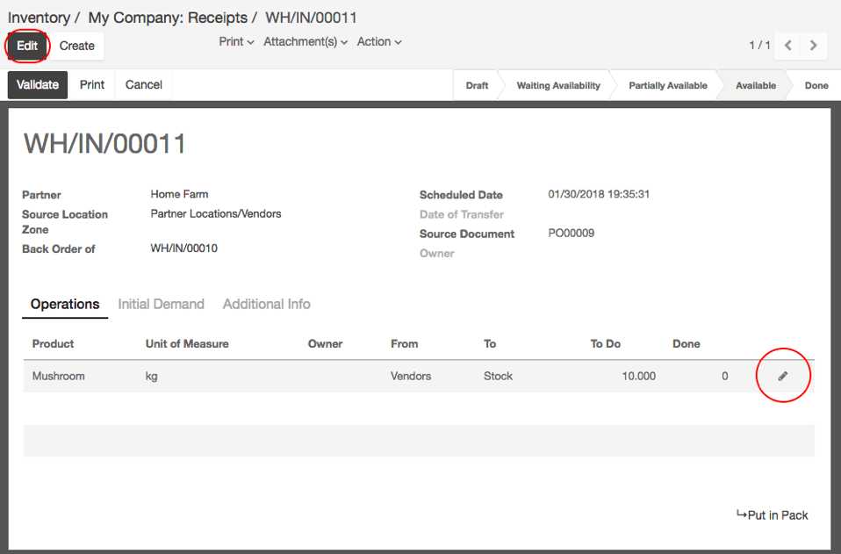Open the Print dropdown menu
Viewport: 841px width, 554px height.
[236, 42]
